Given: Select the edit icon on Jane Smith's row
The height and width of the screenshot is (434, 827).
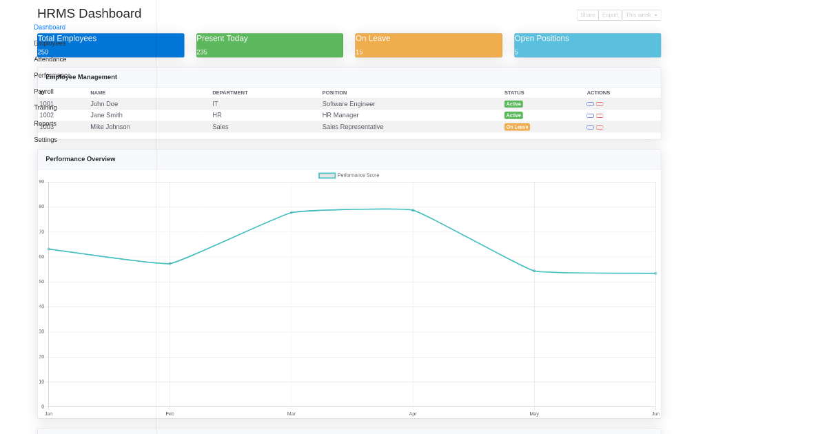Looking at the screenshot, I should point(590,116).
